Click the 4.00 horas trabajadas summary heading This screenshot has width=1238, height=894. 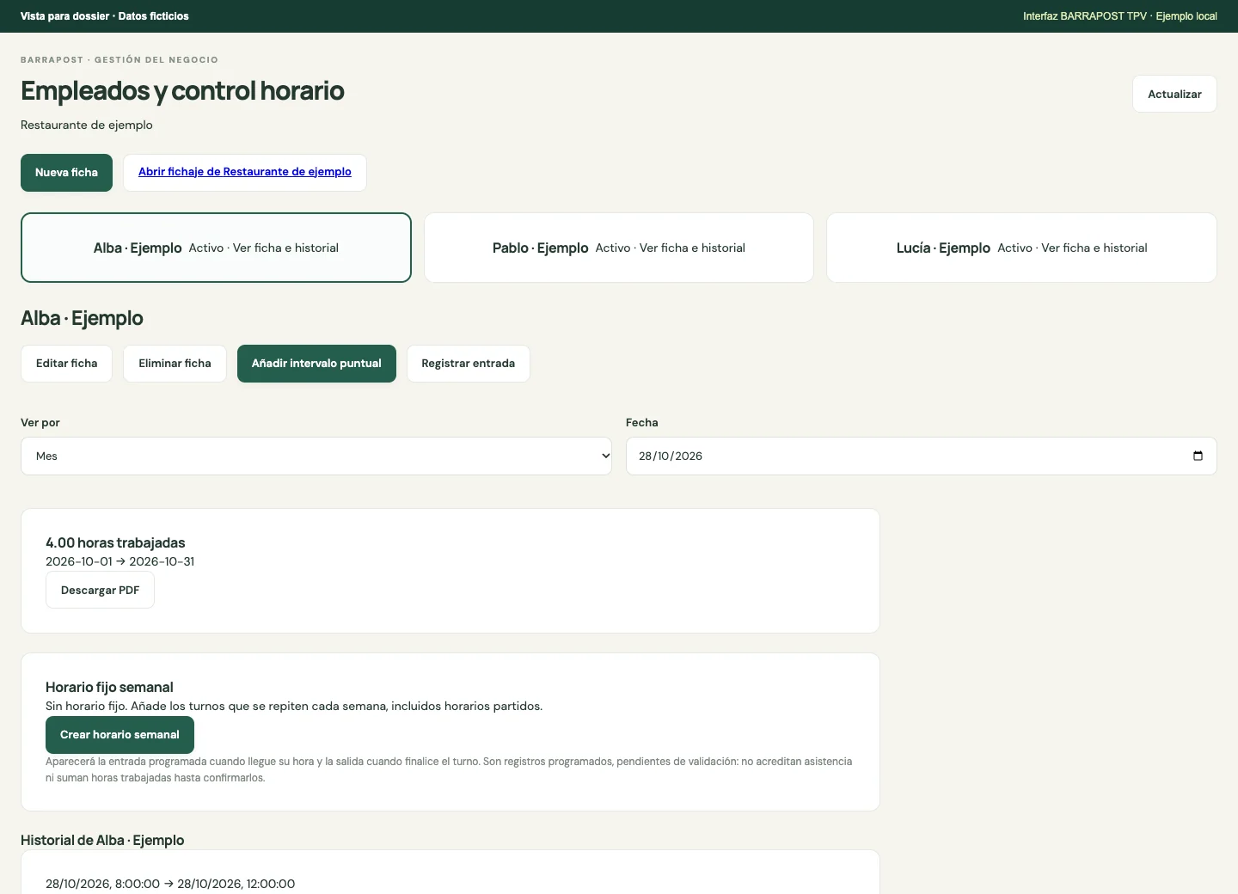pyautogui.click(x=115, y=542)
